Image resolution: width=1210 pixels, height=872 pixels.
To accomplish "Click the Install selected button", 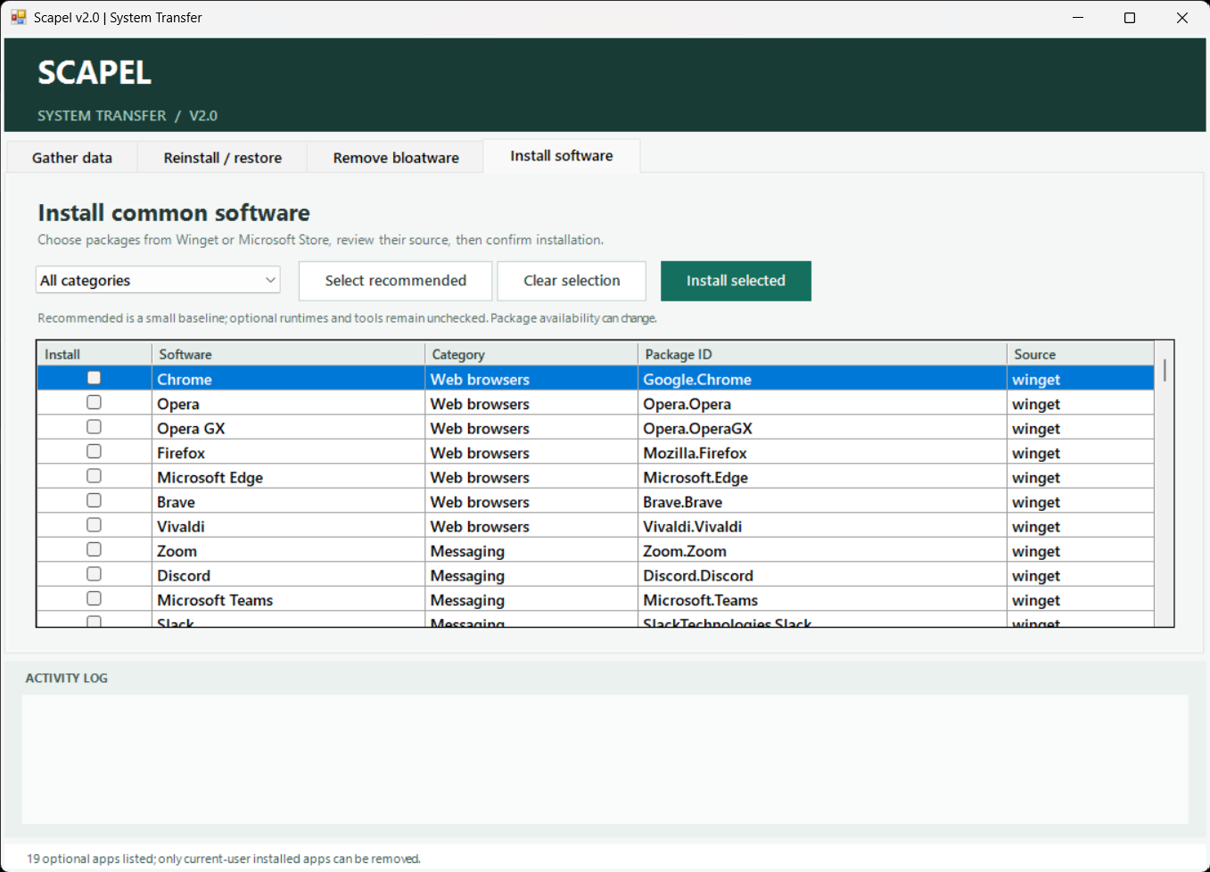I will pyautogui.click(x=736, y=281).
